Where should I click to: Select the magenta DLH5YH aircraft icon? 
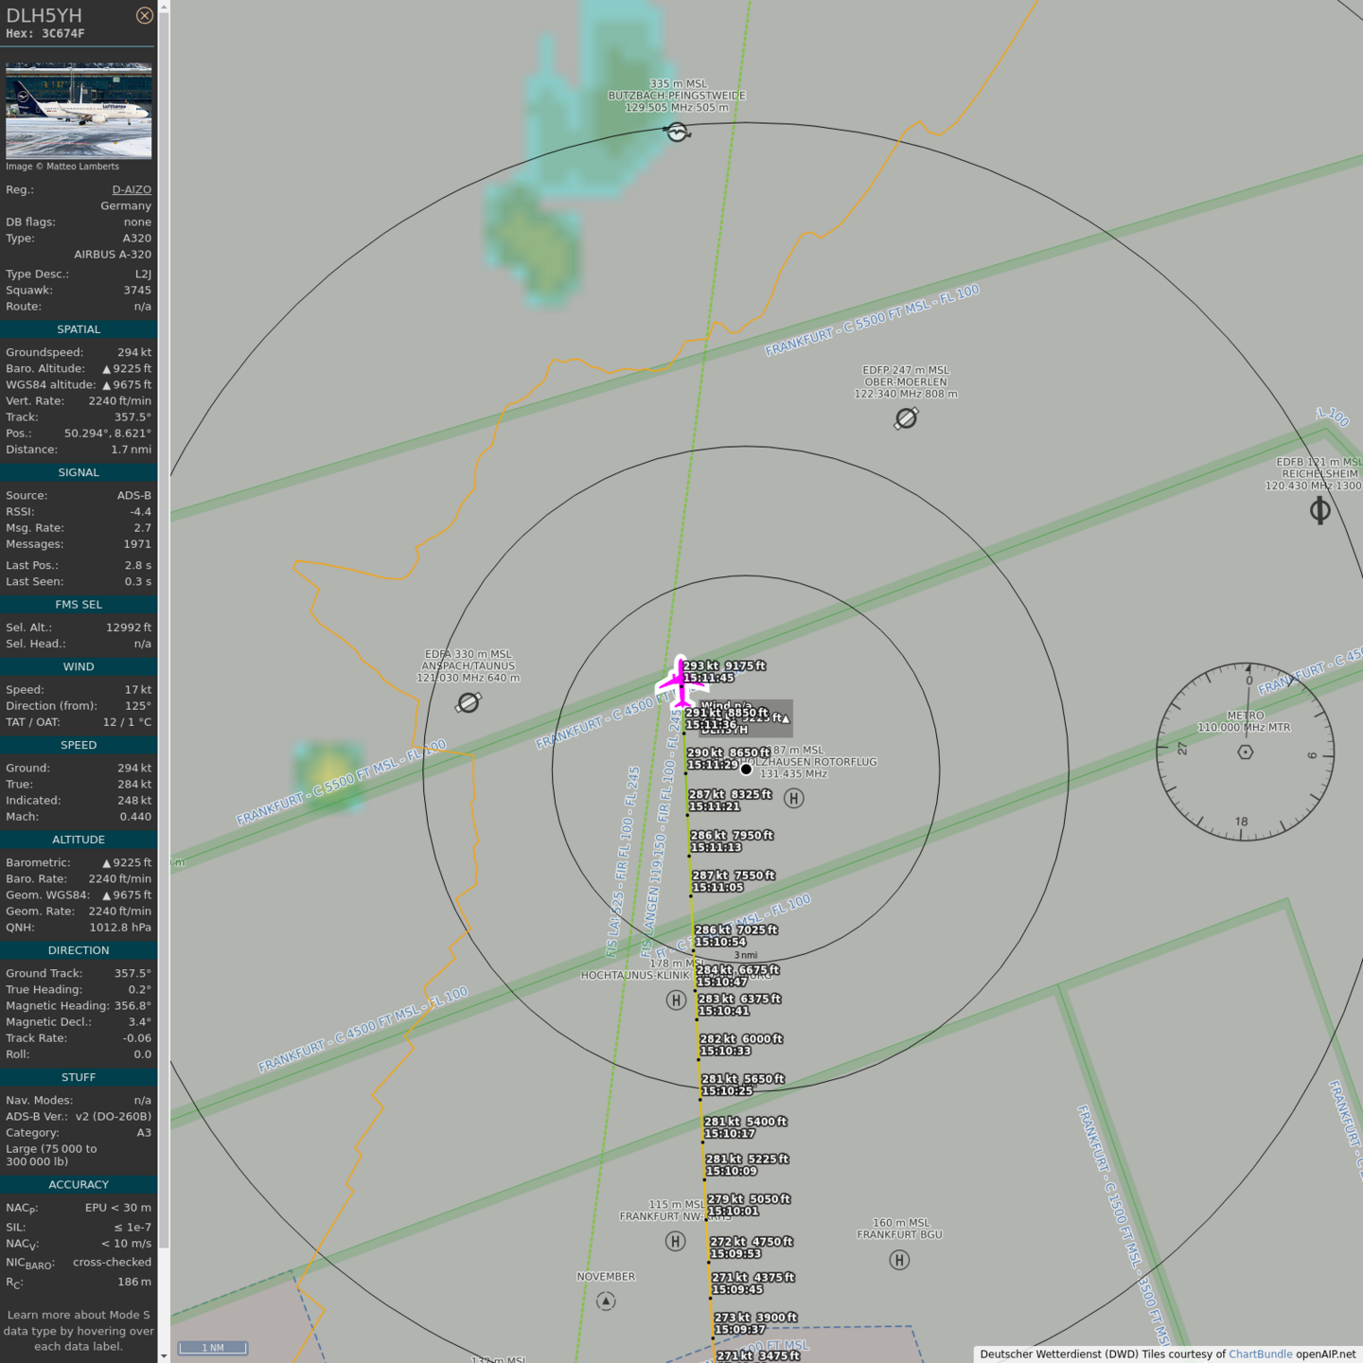coord(681,681)
